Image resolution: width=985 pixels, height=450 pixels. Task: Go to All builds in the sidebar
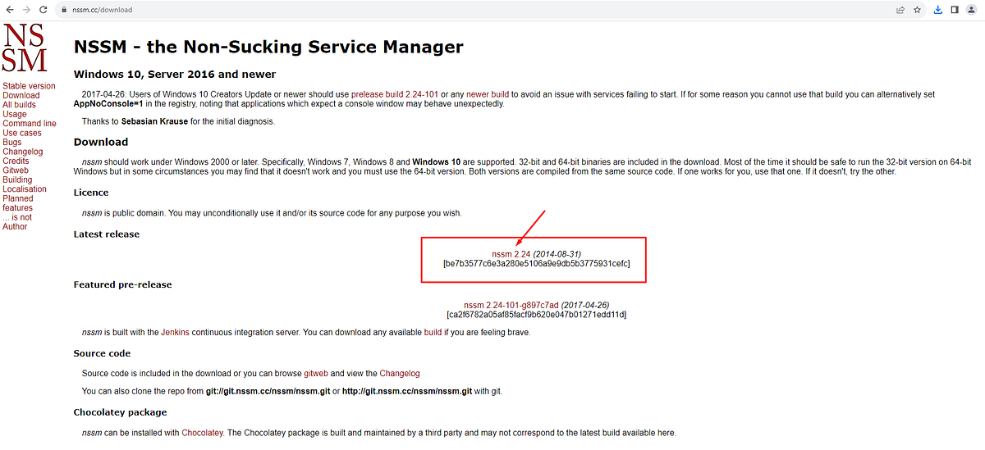click(19, 105)
